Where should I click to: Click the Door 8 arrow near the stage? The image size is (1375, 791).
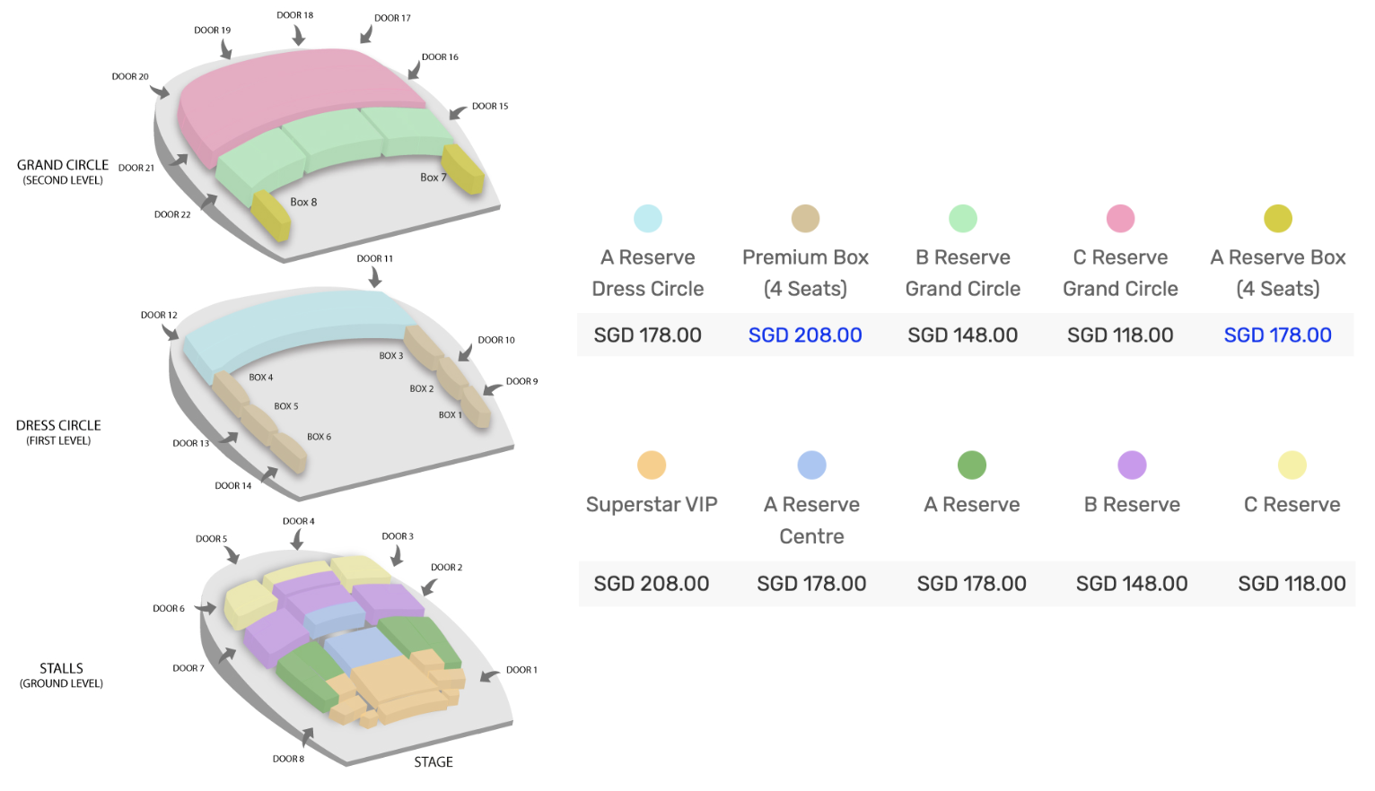click(308, 737)
